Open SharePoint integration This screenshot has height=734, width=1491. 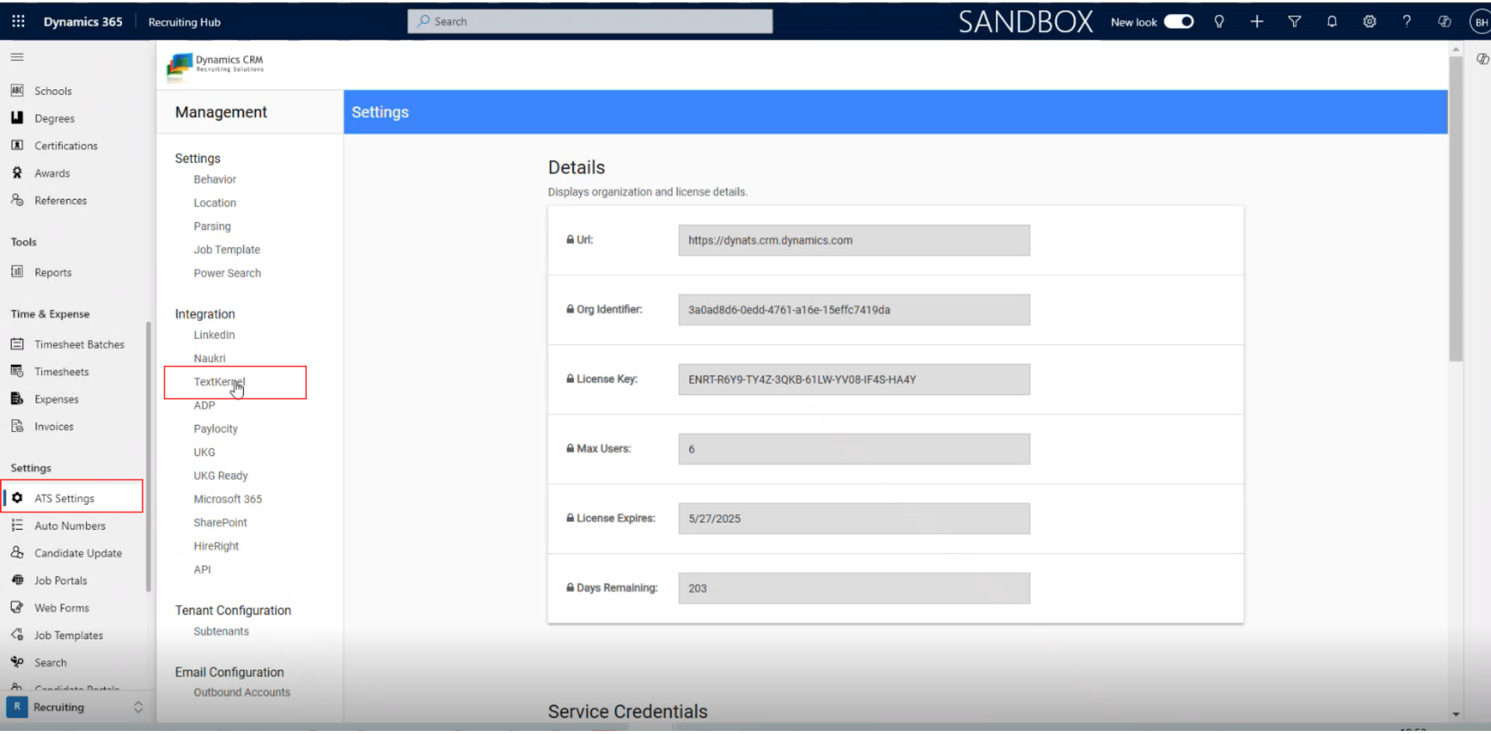pos(221,523)
